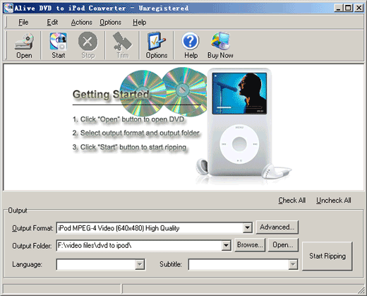367x296 pixels.
Task: Open the Language dropdown
Action: [140, 264]
